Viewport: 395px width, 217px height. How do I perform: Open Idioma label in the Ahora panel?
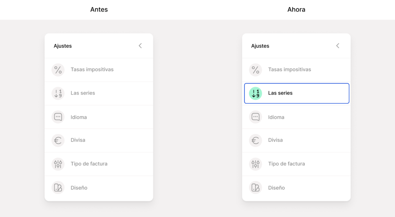click(x=276, y=117)
